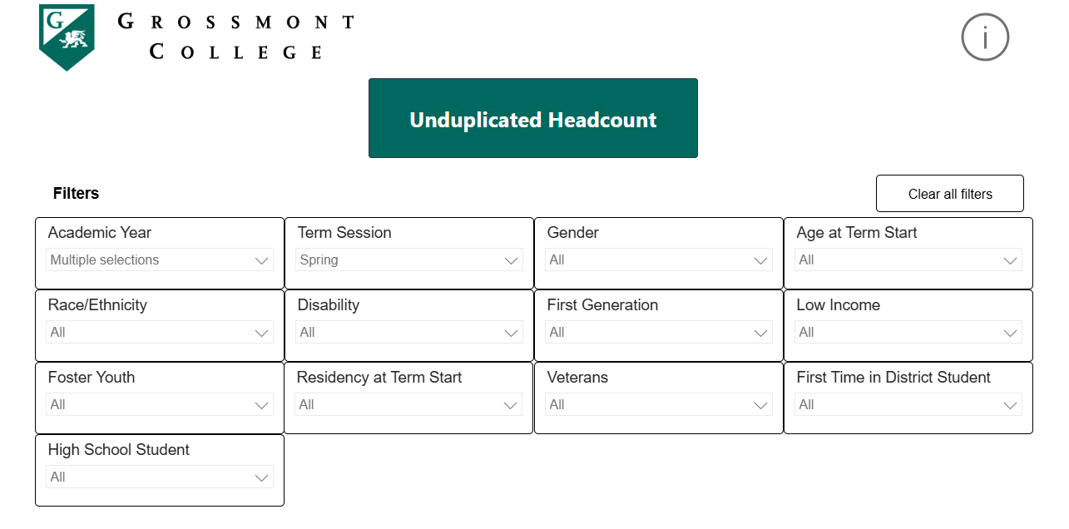This screenshot has height=529, width=1069.
Task: Open the Term Session dropdown showing Spring
Action: [x=408, y=260]
